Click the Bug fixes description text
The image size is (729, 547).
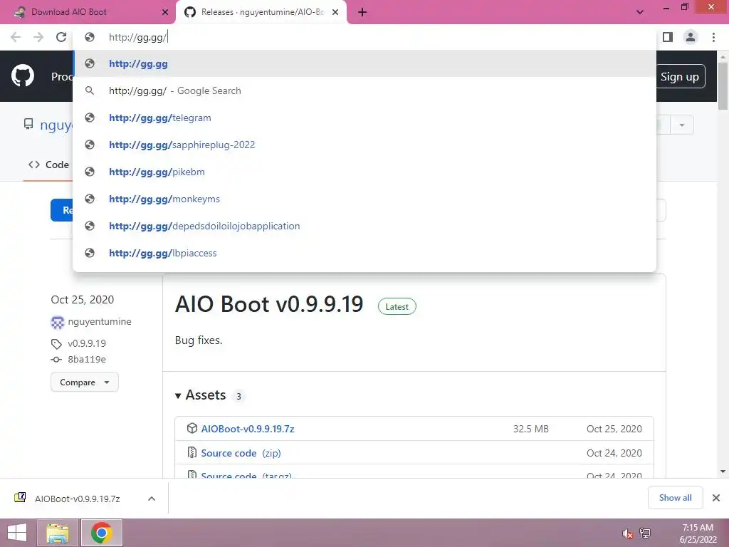point(199,340)
